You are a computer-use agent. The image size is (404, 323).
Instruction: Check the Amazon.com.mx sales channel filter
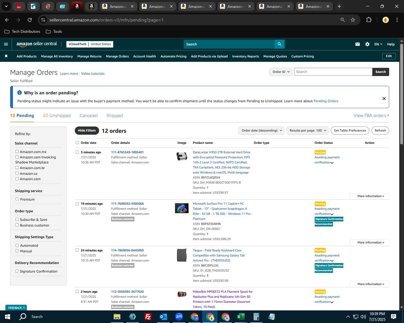click(x=17, y=152)
